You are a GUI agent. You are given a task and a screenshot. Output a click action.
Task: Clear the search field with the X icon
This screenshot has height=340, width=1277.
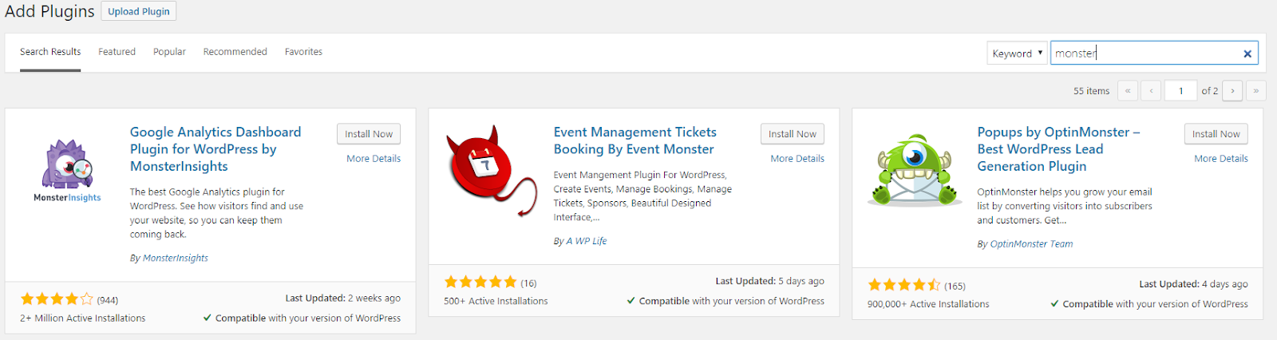1247,53
